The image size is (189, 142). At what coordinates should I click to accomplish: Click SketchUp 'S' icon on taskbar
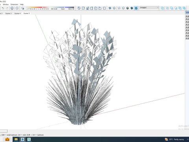pos(29,139)
